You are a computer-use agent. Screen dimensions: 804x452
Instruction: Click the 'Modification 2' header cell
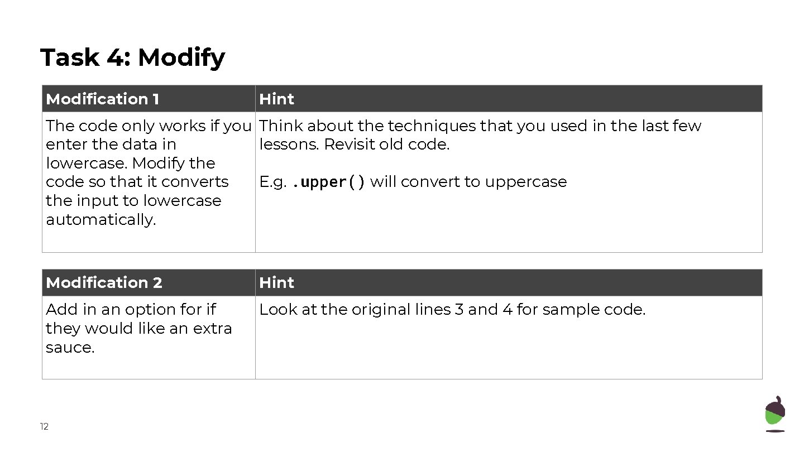point(104,283)
